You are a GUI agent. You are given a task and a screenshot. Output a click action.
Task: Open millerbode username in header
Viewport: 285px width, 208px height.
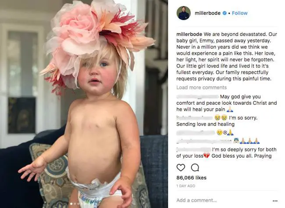click(207, 13)
